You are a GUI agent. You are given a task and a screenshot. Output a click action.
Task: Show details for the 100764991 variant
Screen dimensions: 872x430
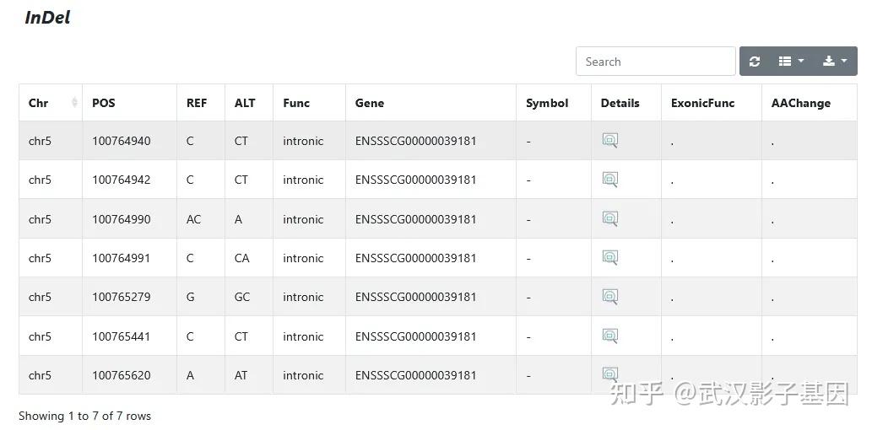610,258
